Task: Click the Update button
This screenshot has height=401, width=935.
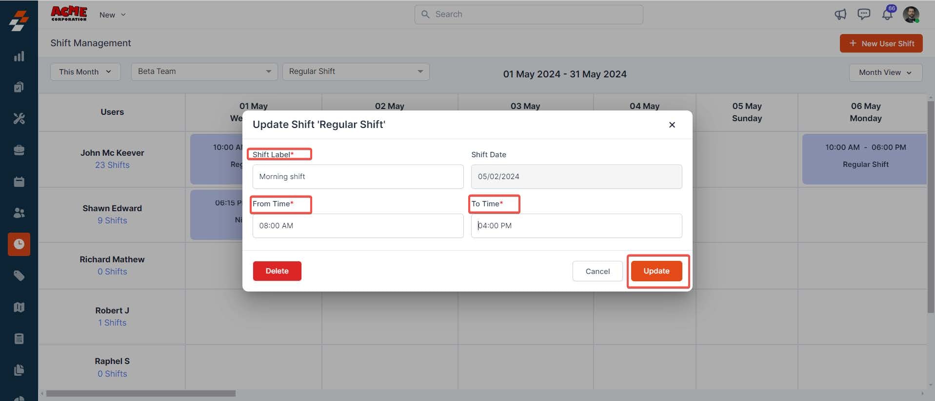Action: coord(656,271)
